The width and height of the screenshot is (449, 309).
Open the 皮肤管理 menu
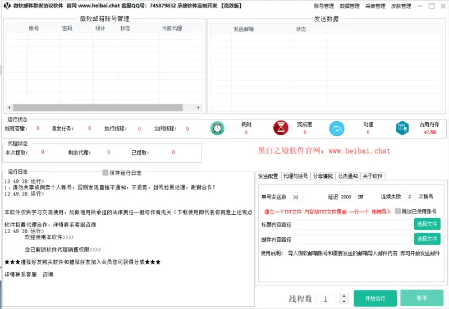click(x=401, y=6)
